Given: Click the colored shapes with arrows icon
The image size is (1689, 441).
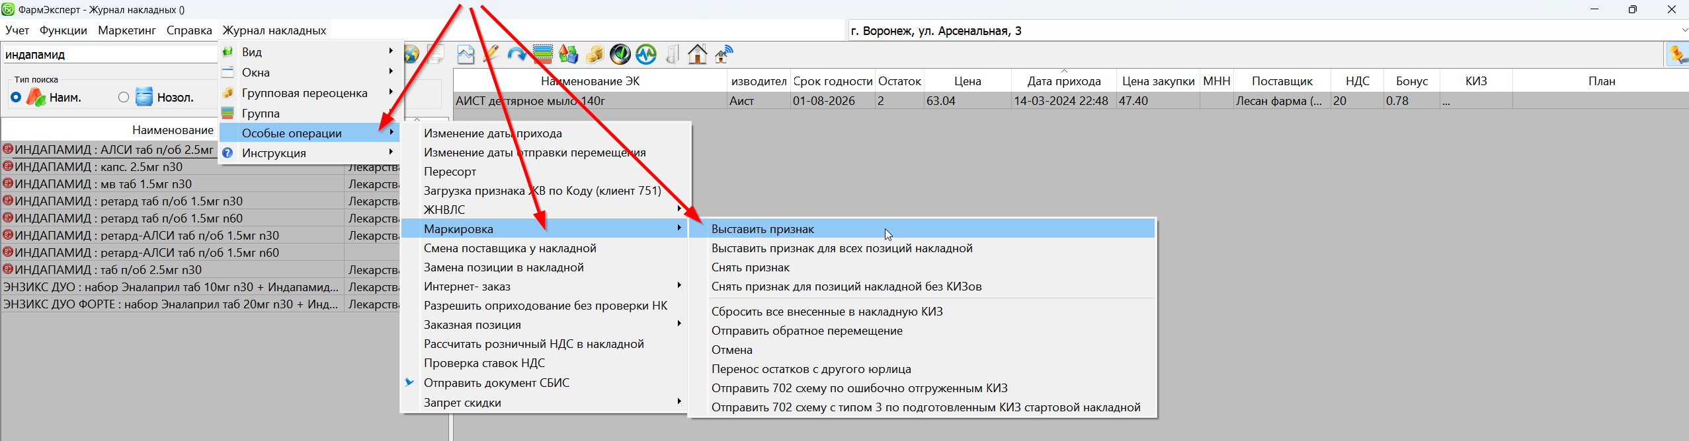Looking at the screenshot, I should (568, 54).
